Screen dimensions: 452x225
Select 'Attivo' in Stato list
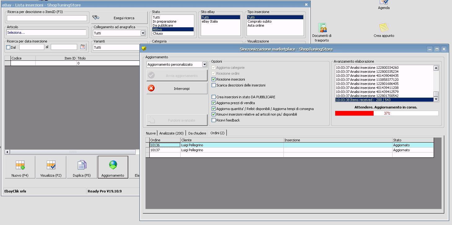173,29
